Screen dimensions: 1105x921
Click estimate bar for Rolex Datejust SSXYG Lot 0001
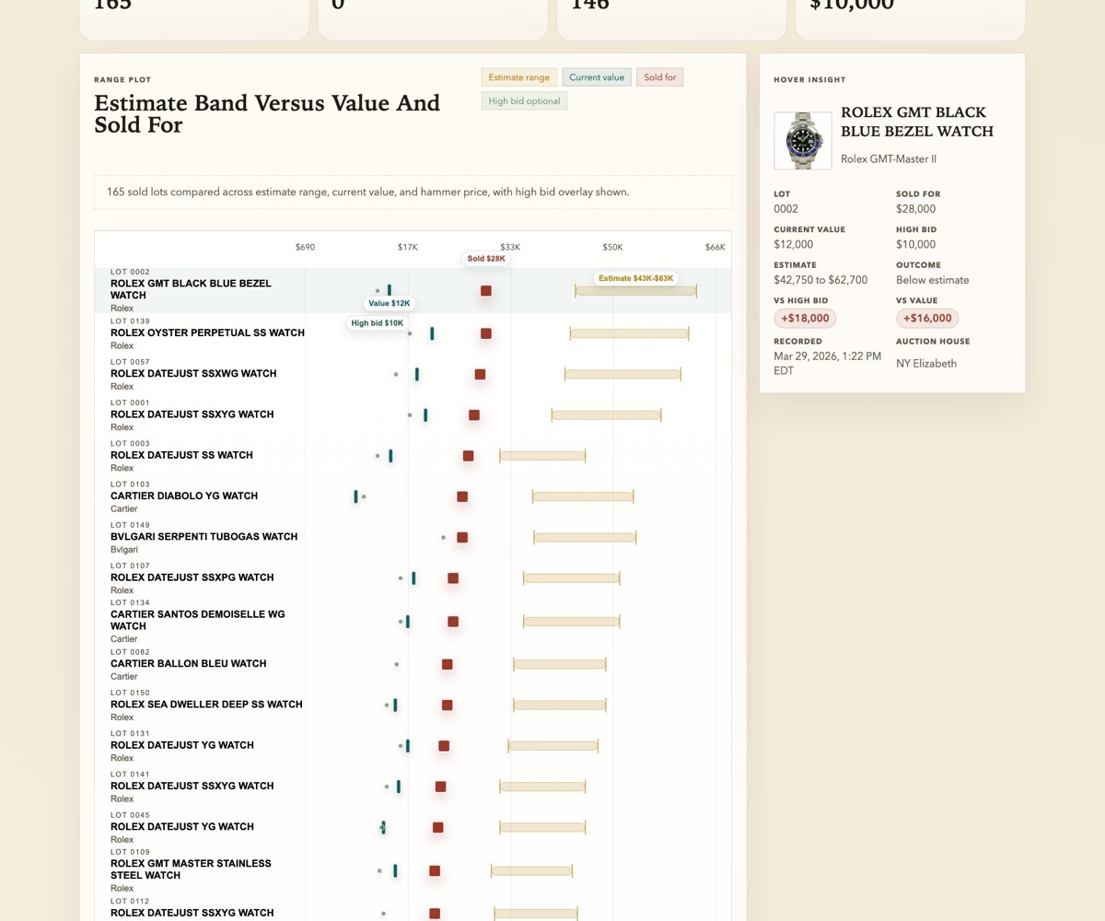coord(606,415)
